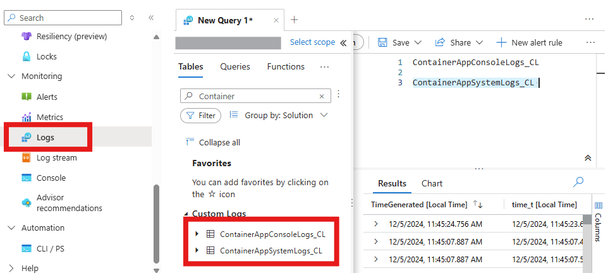Share the query
This screenshot has width=608, height=273.
click(453, 43)
